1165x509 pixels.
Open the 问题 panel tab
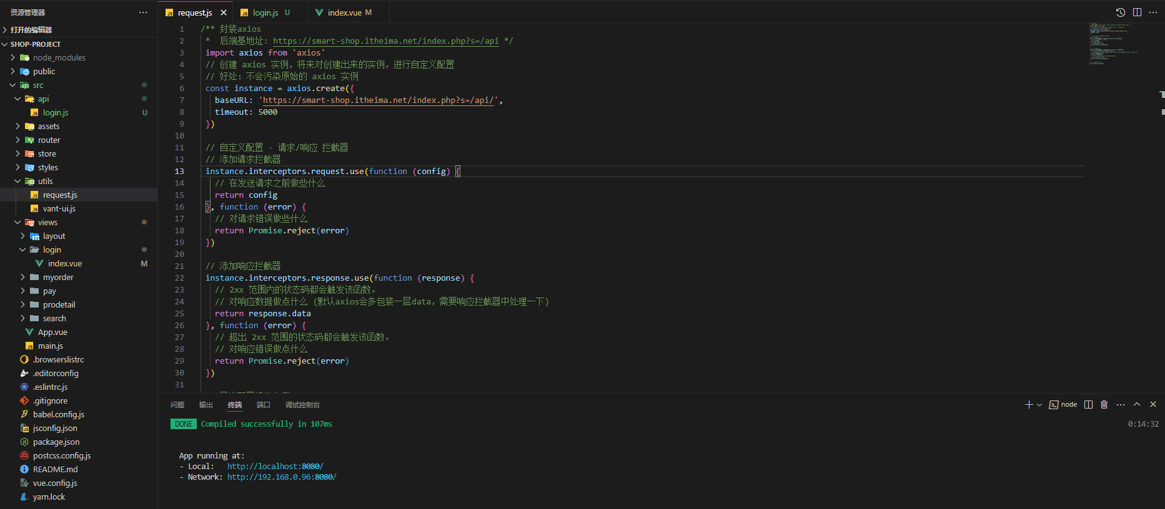click(177, 405)
